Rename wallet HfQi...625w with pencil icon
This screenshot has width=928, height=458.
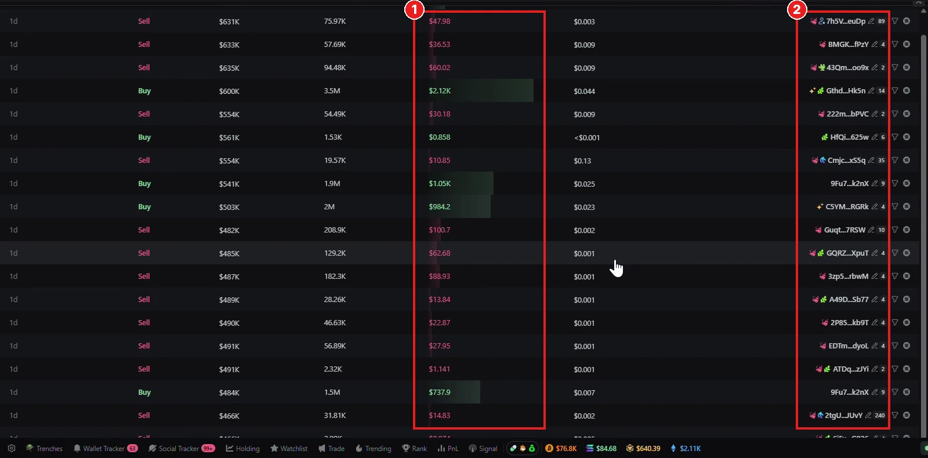875,137
